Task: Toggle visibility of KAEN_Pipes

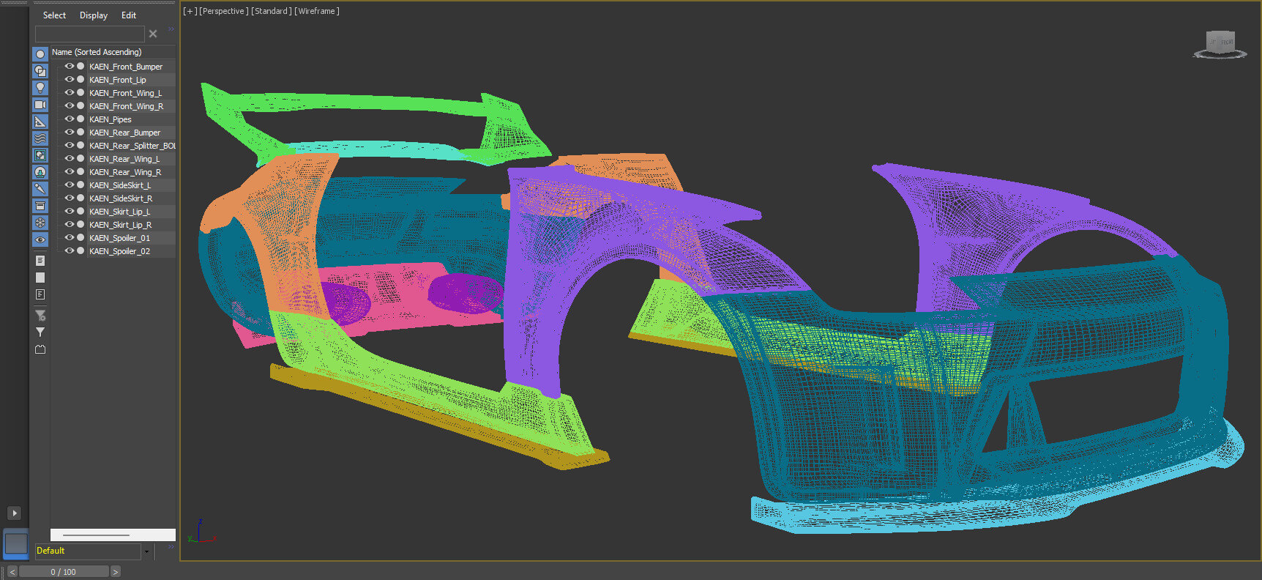Action: pos(70,119)
